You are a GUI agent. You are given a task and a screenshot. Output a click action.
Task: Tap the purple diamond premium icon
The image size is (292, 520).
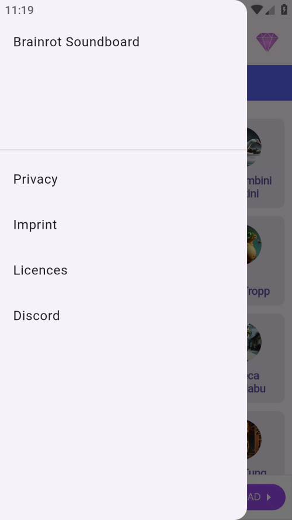click(x=267, y=42)
